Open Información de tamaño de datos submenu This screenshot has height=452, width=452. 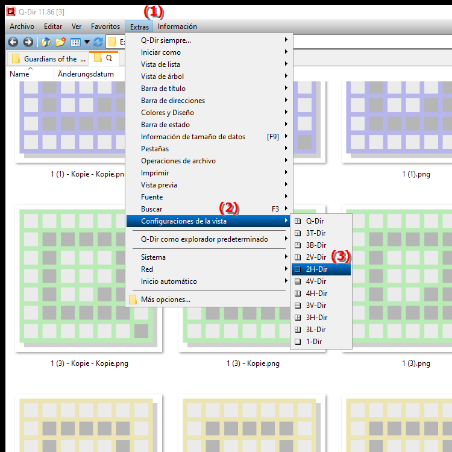tap(208, 137)
